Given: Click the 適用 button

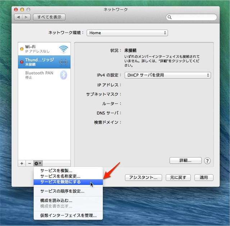Looking at the screenshot, I should [x=204, y=178].
